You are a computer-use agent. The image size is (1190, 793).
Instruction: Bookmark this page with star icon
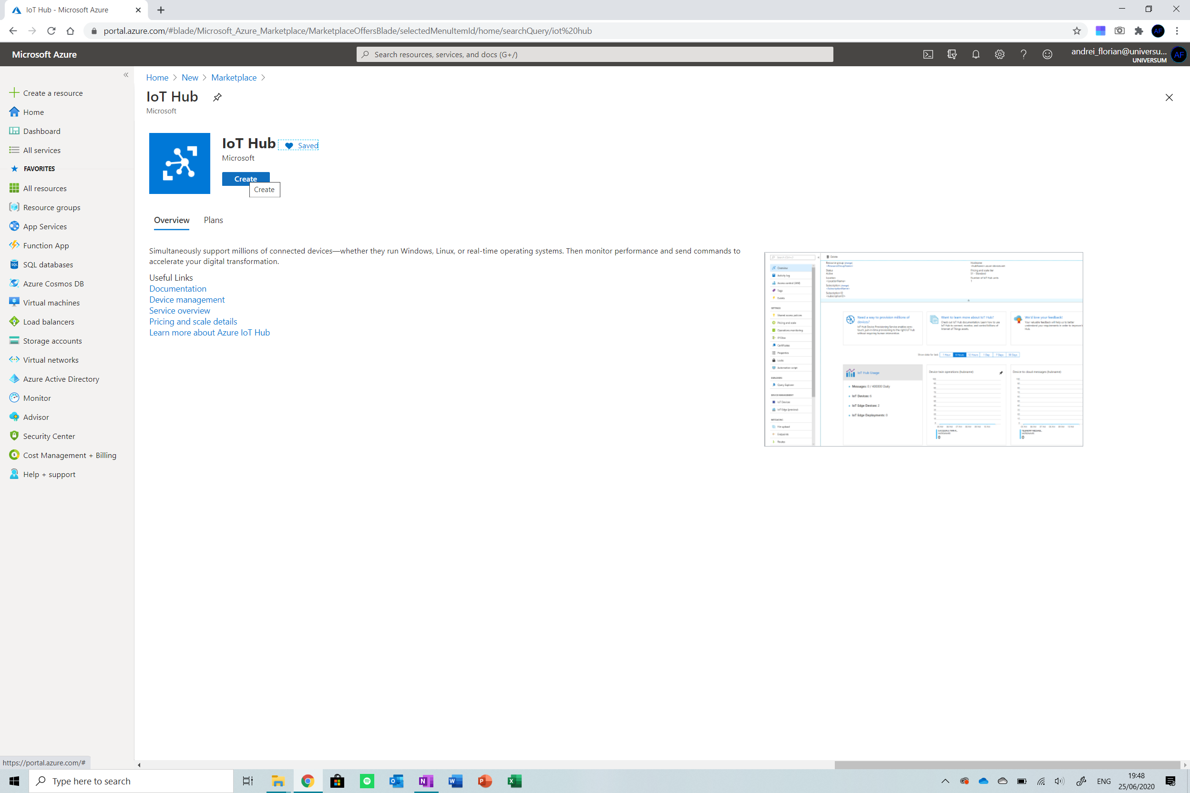1076,31
